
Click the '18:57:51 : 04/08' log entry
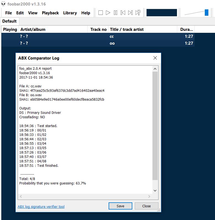coord(33,161)
